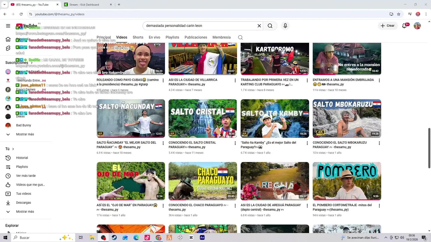Open options for ENTRAMOS A UNA MANSIÓN EMBRUJADA
431x242 pixels.
[379, 81]
